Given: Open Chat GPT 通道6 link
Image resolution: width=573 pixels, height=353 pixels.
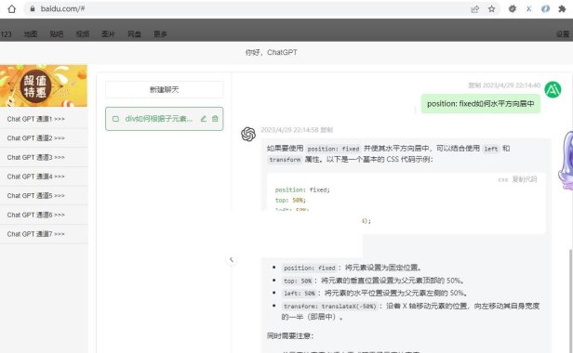Looking at the screenshot, I should 35,215.
